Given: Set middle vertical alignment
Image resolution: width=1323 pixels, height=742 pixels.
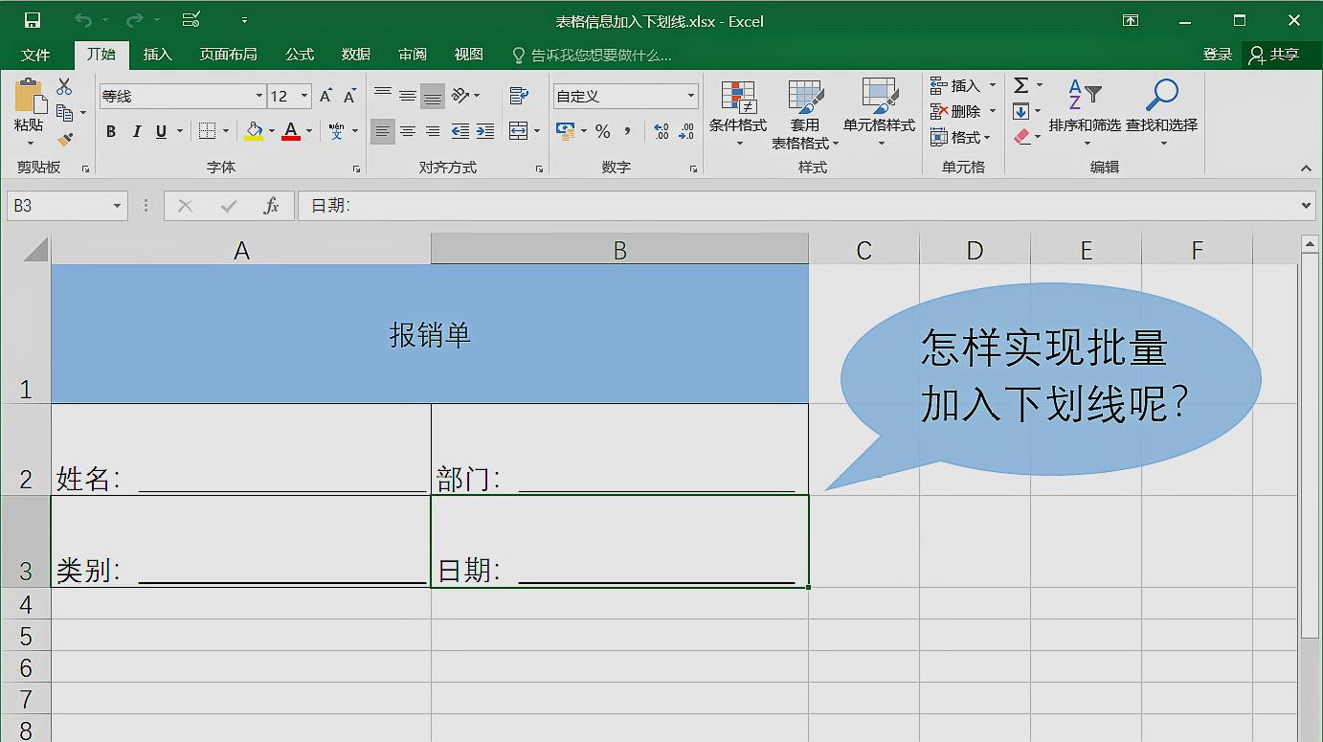Looking at the screenshot, I should [x=408, y=96].
